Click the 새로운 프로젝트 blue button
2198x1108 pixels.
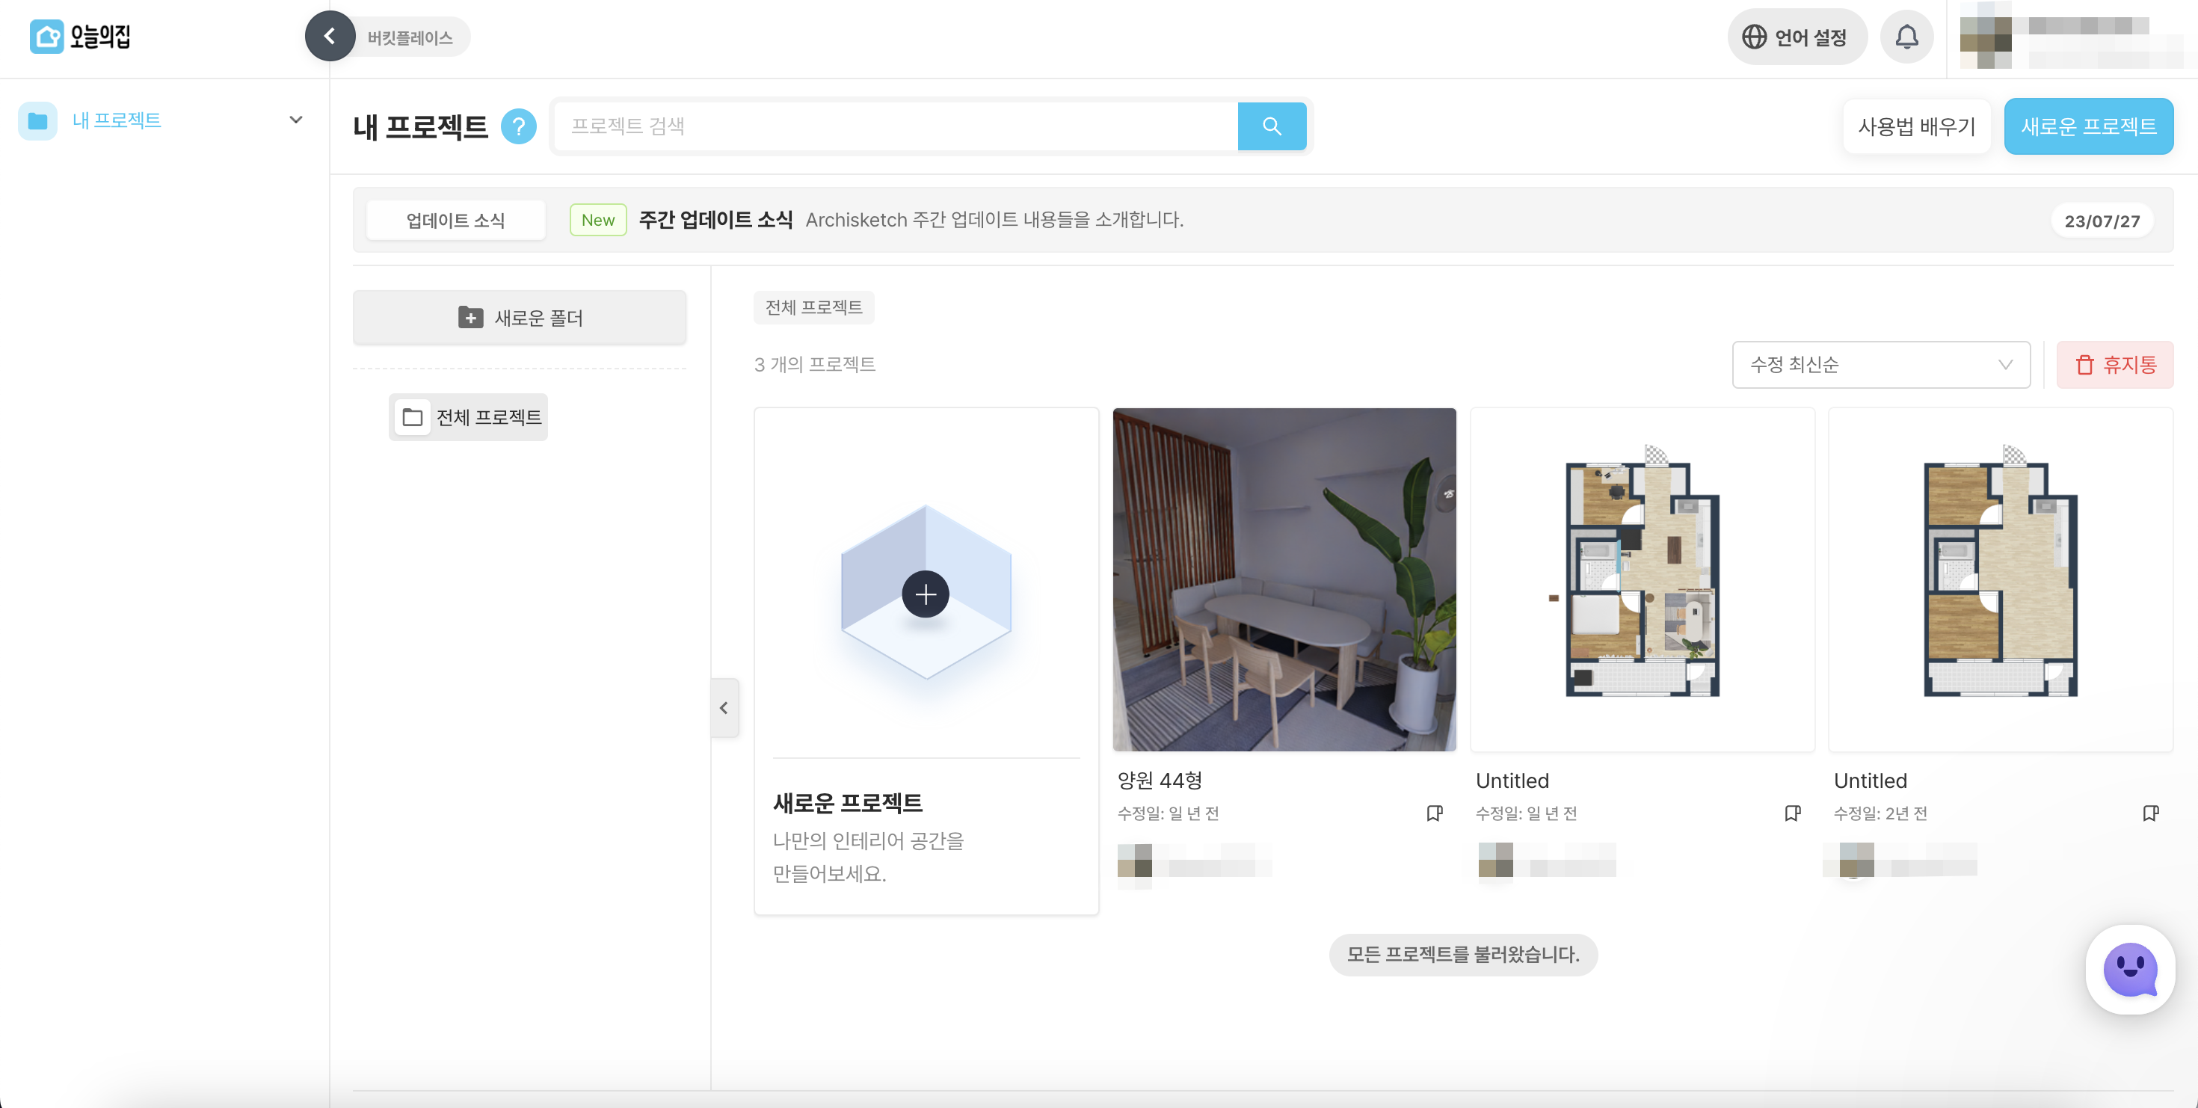pyautogui.click(x=2088, y=126)
